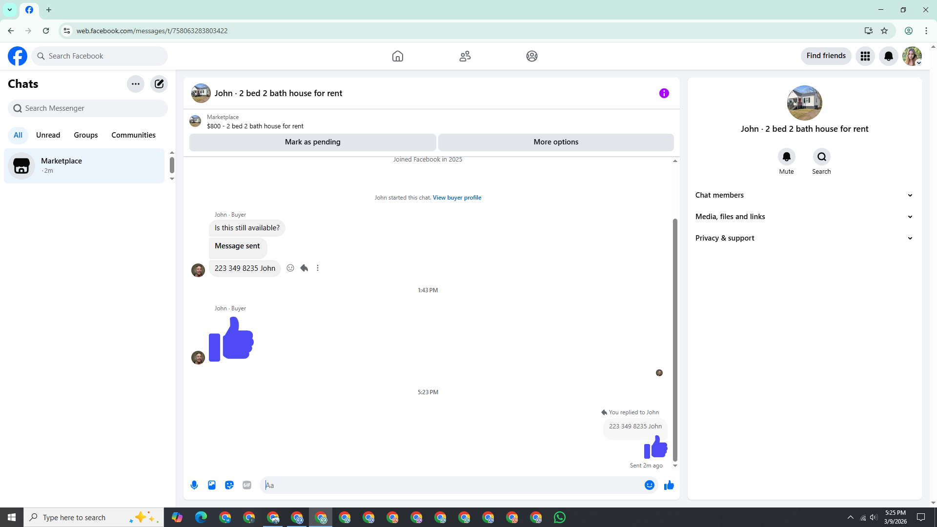Send a thumbs-up like
937x527 pixels.
tap(669, 485)
